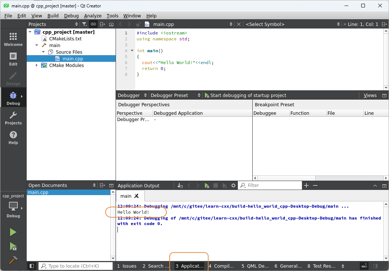Clear the Application Output with the broom icon

coord(180,185)
